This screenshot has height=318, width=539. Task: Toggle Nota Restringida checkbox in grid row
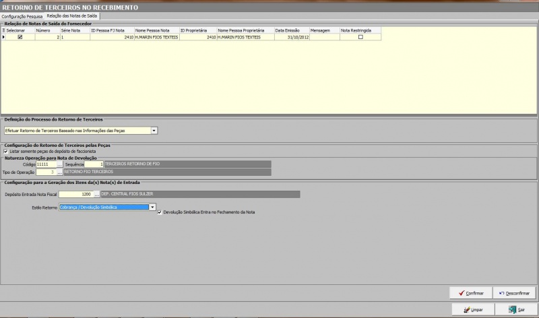(x=360, y=37)
